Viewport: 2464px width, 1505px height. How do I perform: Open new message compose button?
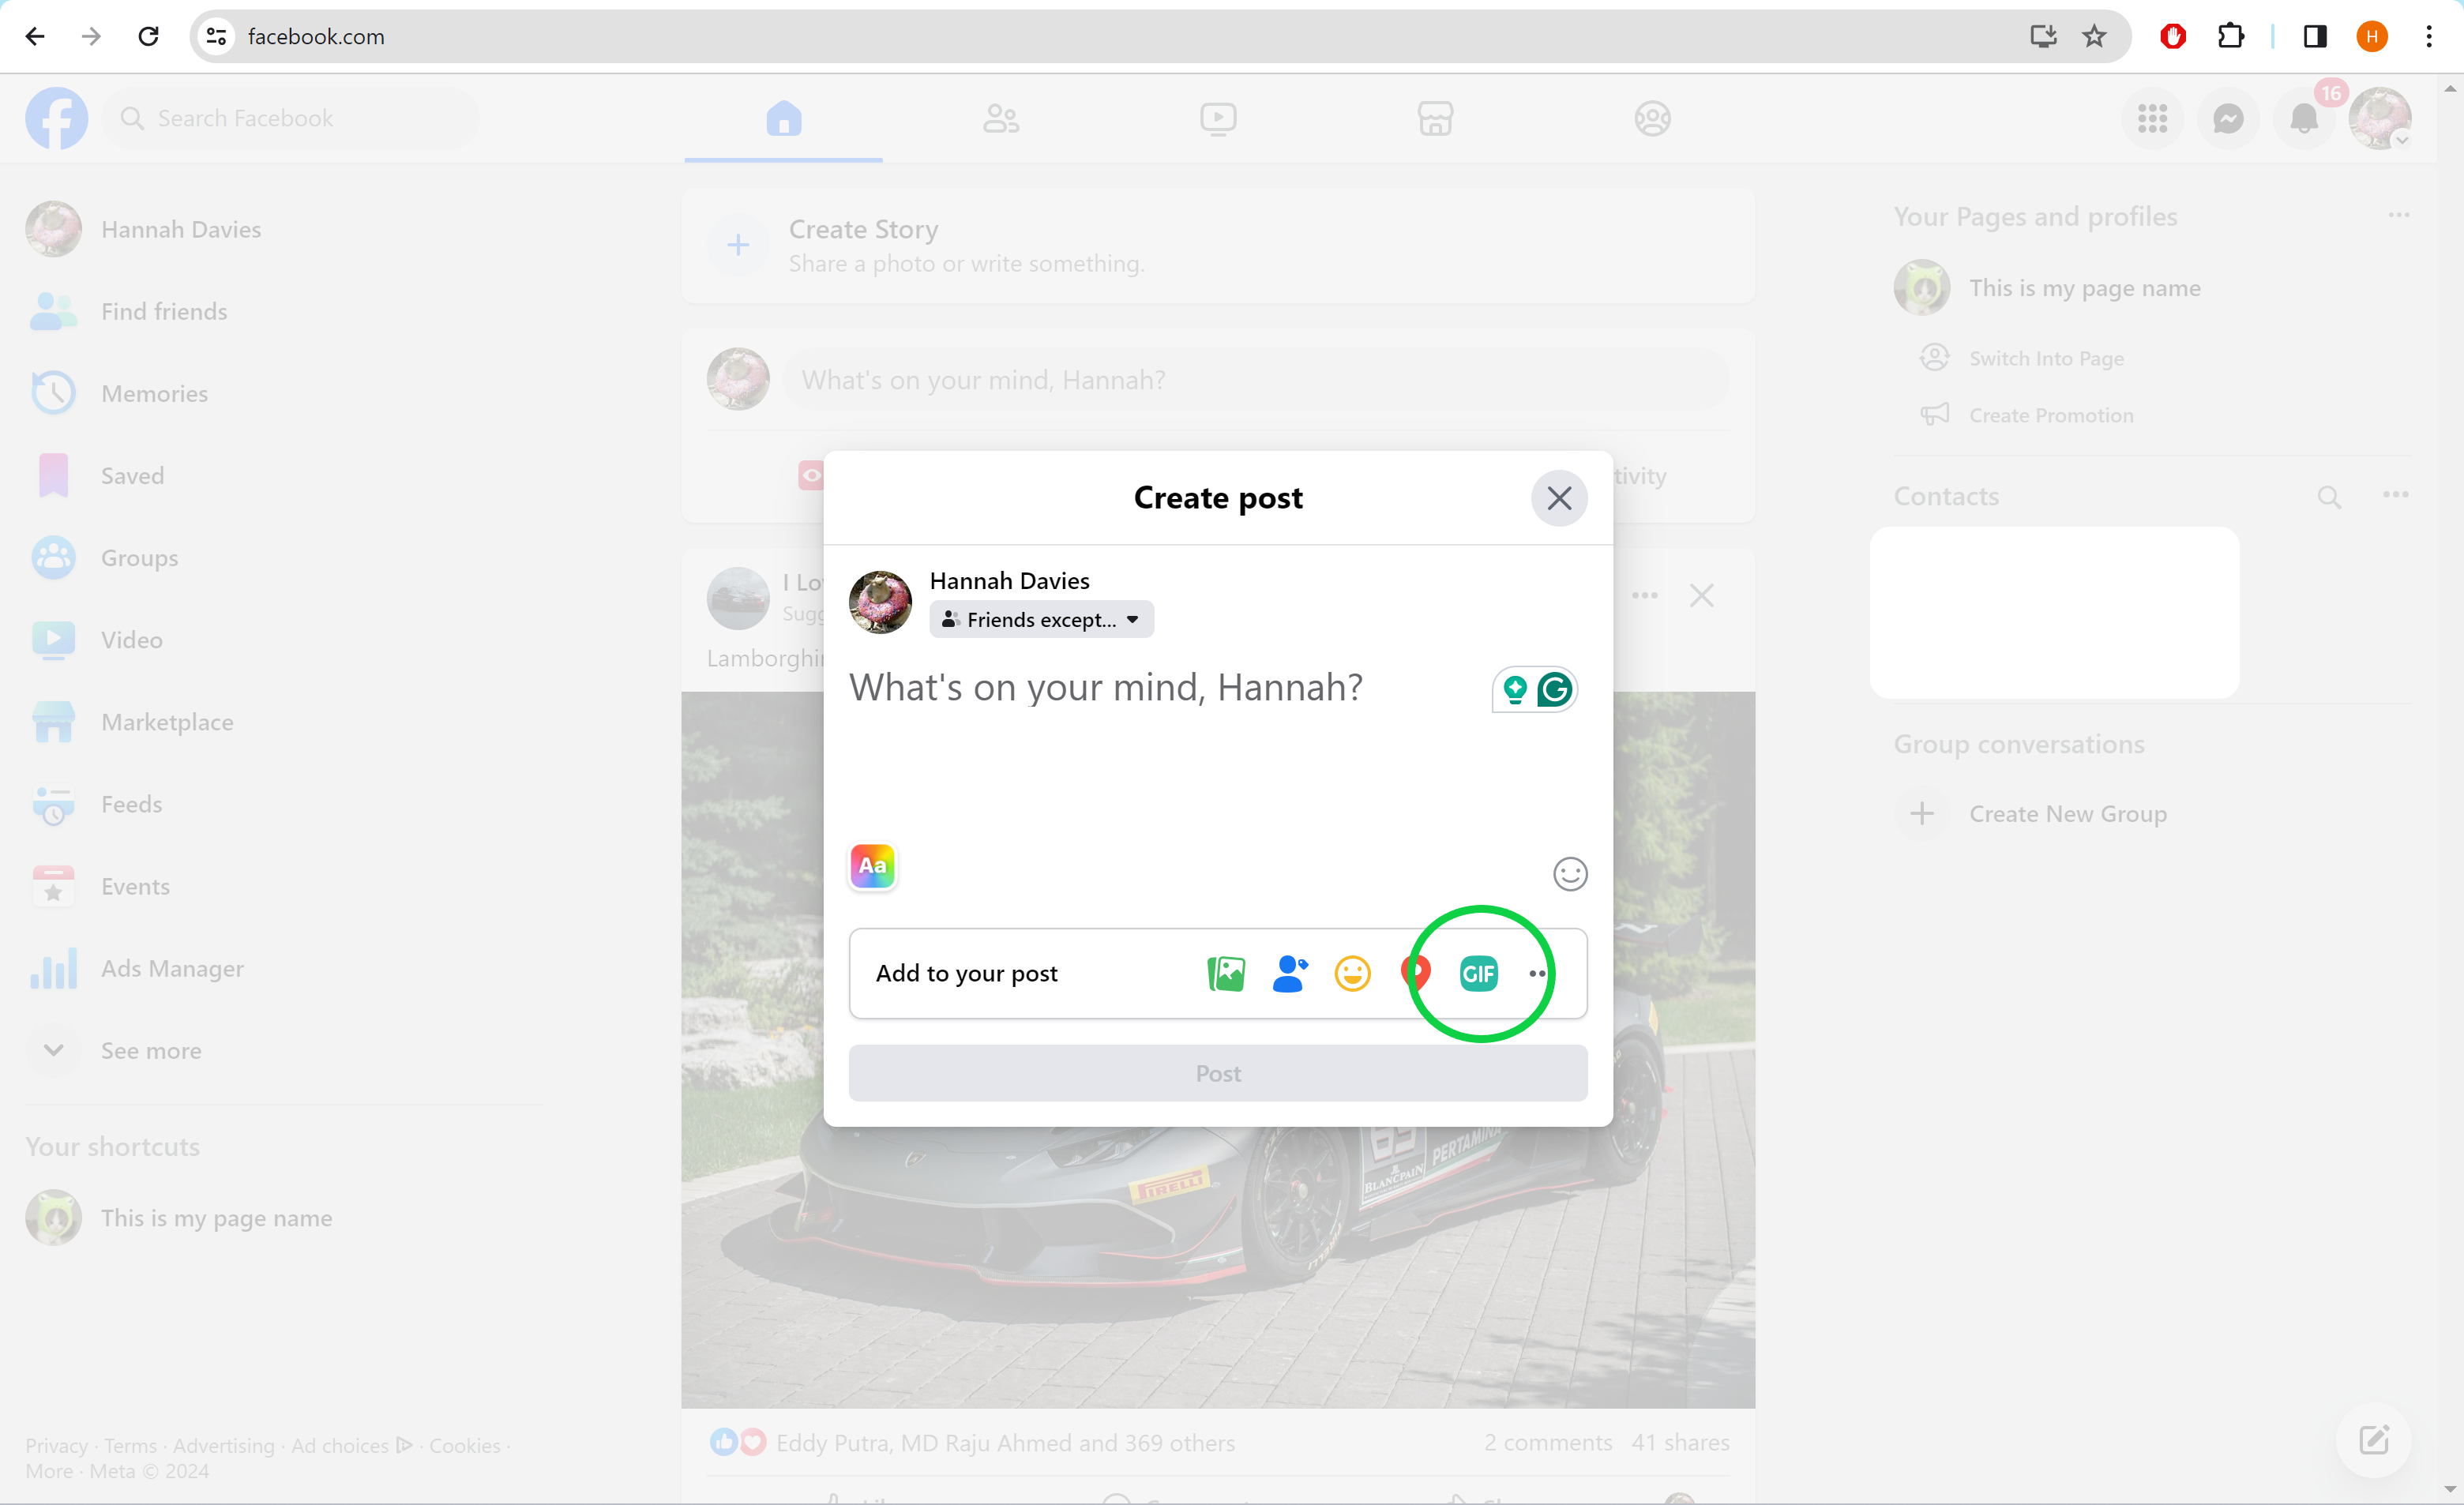tap(2373, 1440)
